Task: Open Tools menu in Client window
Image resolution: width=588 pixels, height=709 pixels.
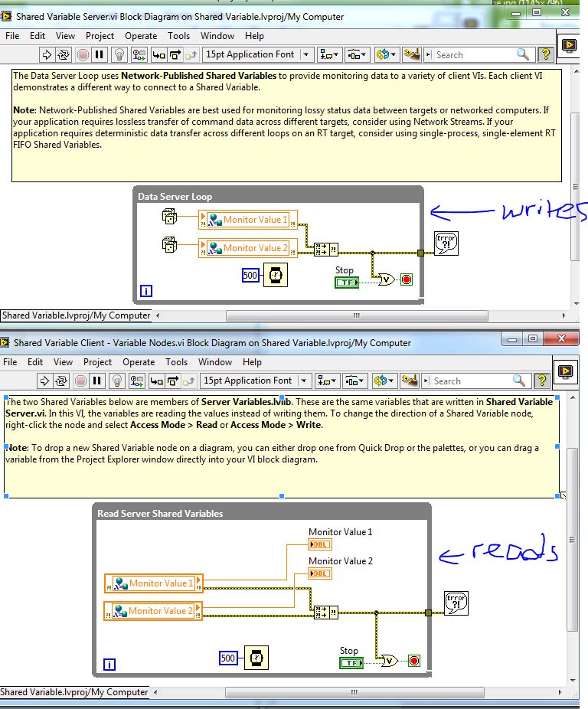Action: click(176, 362)
